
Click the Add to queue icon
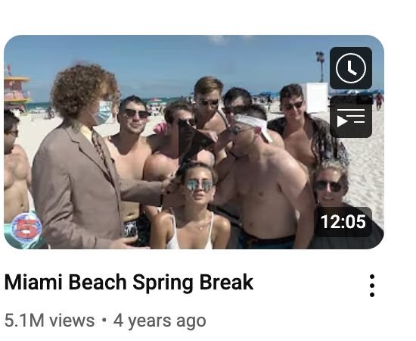[x=351, y=117]
